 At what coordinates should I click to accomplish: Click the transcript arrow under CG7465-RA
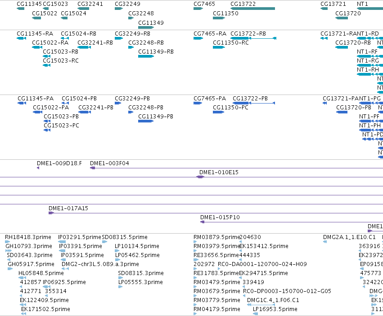tap(198, 38)
